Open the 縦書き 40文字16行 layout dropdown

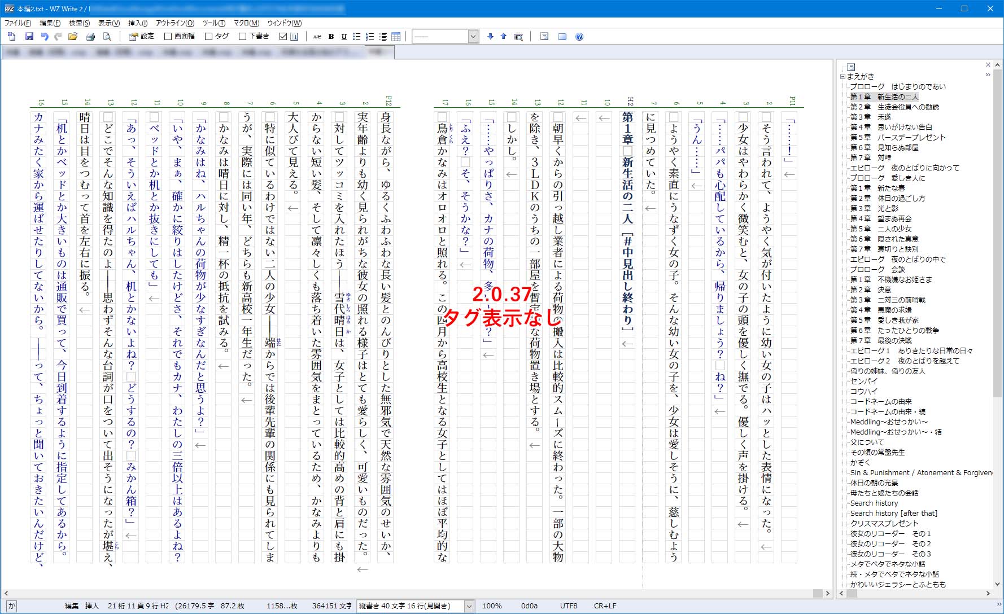coord(469,606)
